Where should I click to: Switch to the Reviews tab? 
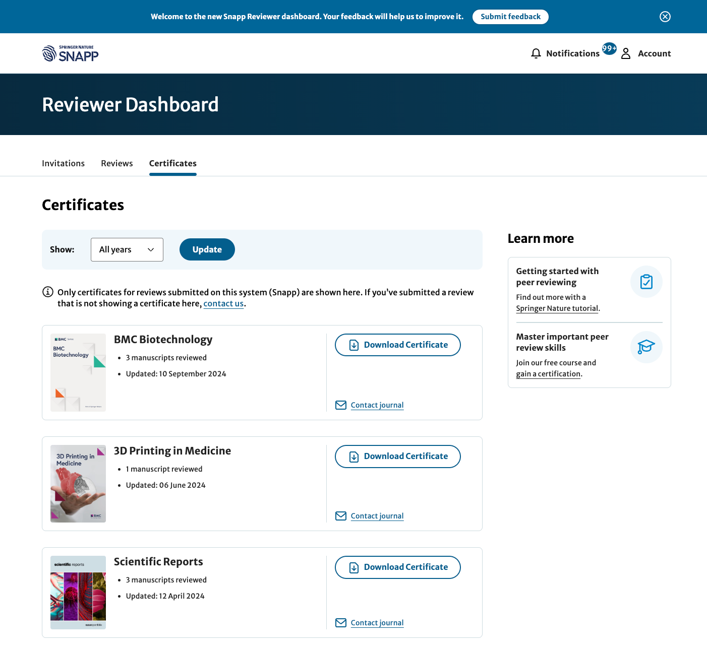[x=117, y=163]
